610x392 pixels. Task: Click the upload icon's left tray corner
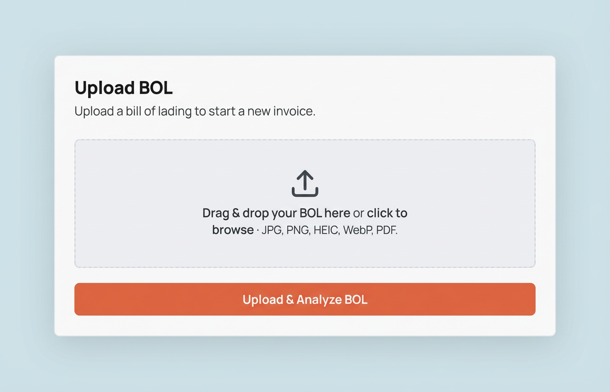coord(294,191)
